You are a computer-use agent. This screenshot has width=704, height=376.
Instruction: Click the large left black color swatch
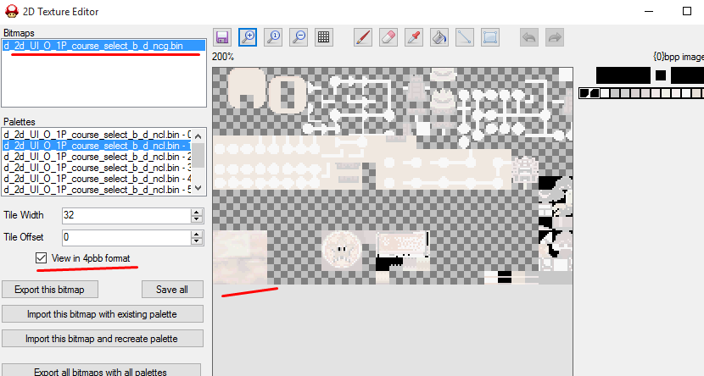pos(623,75)
